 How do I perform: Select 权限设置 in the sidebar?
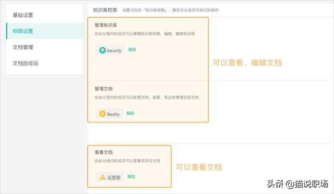23,31
